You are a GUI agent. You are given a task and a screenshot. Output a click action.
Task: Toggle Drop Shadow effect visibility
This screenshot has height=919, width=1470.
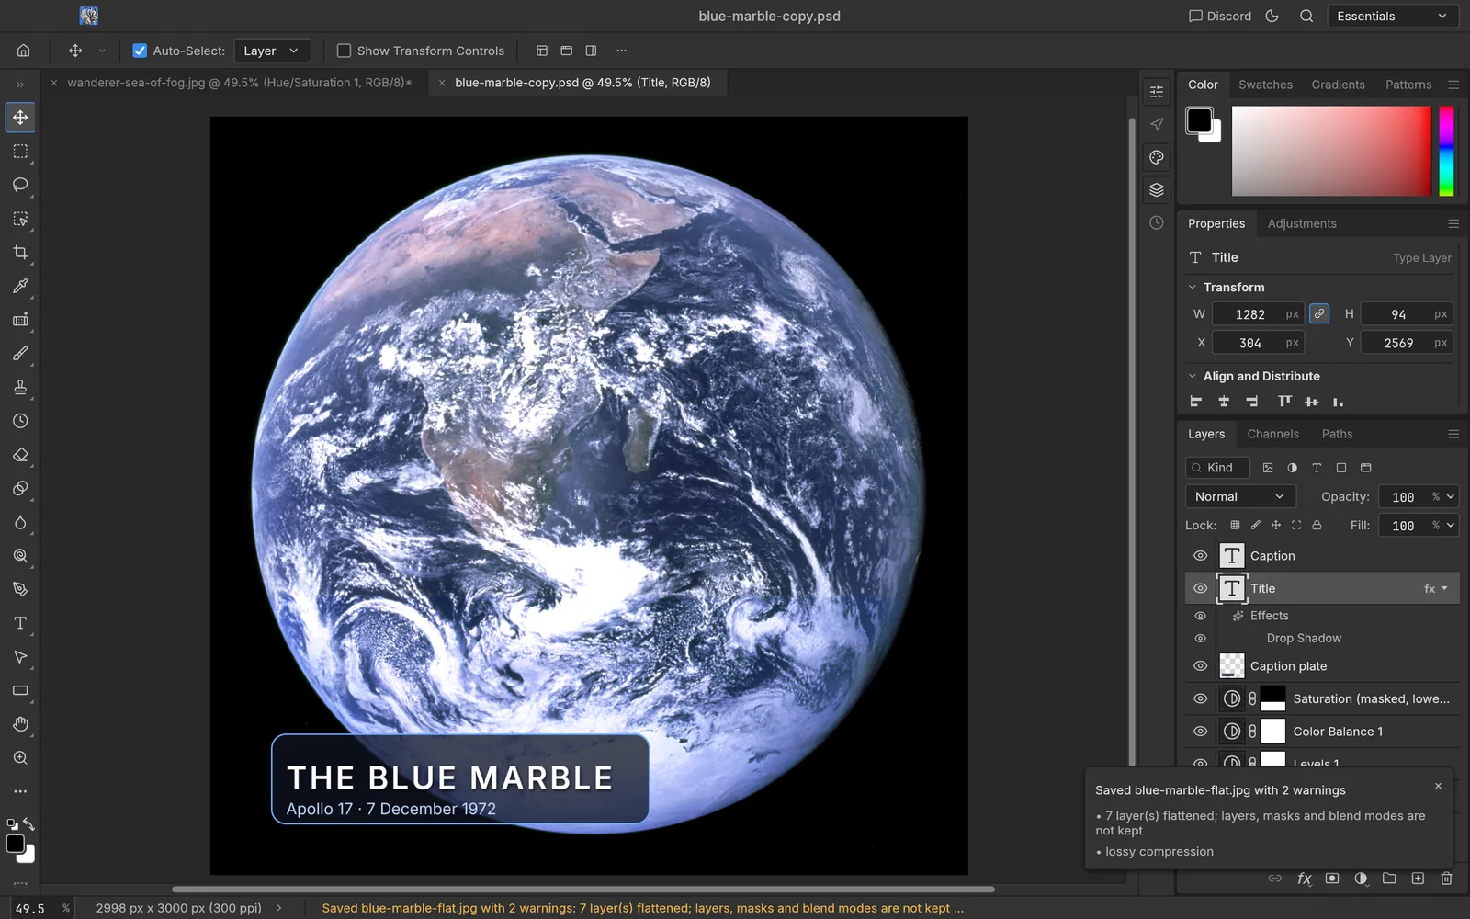(x=1200, y=639)
